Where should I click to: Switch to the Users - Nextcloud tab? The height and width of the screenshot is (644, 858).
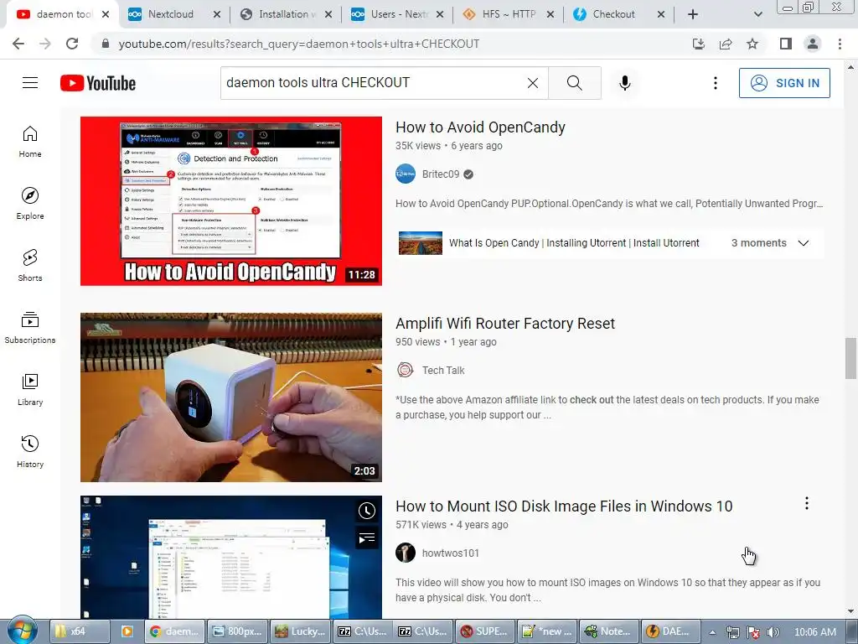(x=398, y=14)
